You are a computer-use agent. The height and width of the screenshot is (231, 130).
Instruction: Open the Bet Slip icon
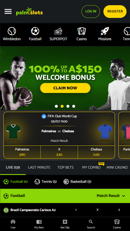65,222
